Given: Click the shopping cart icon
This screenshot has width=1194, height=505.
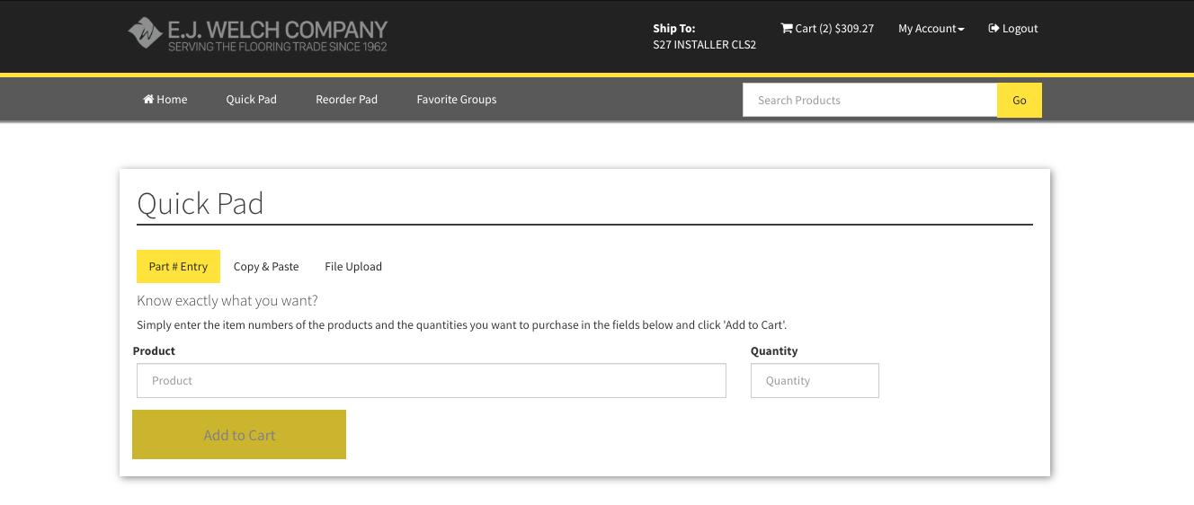Looking at the screenshot, I should 787,28.
